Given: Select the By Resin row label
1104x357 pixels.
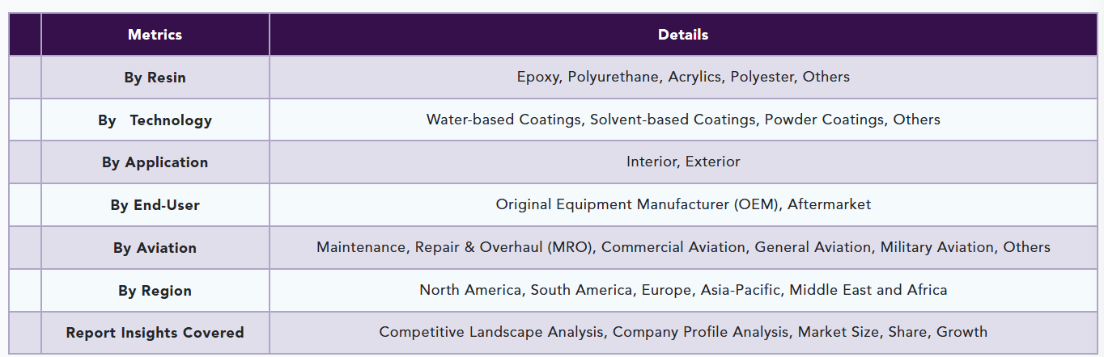Looking at the screenshot, I should pyautogui.click(x=155, y=78).
